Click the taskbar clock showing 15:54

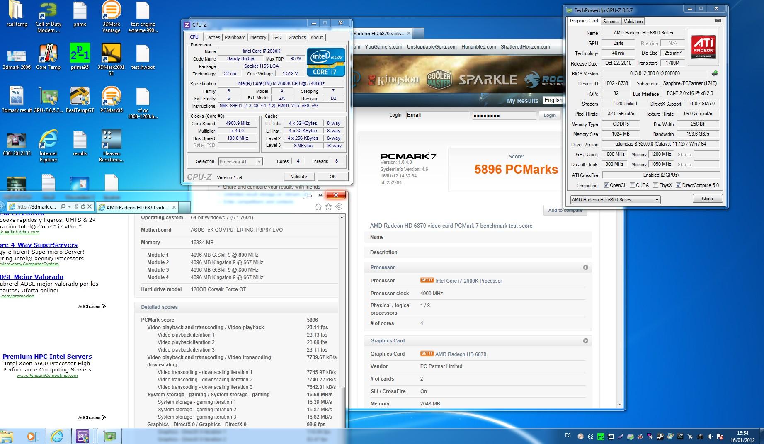(x=742, y=436)
